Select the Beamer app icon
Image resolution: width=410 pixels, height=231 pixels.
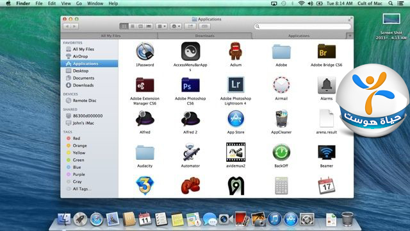[326, 152]
